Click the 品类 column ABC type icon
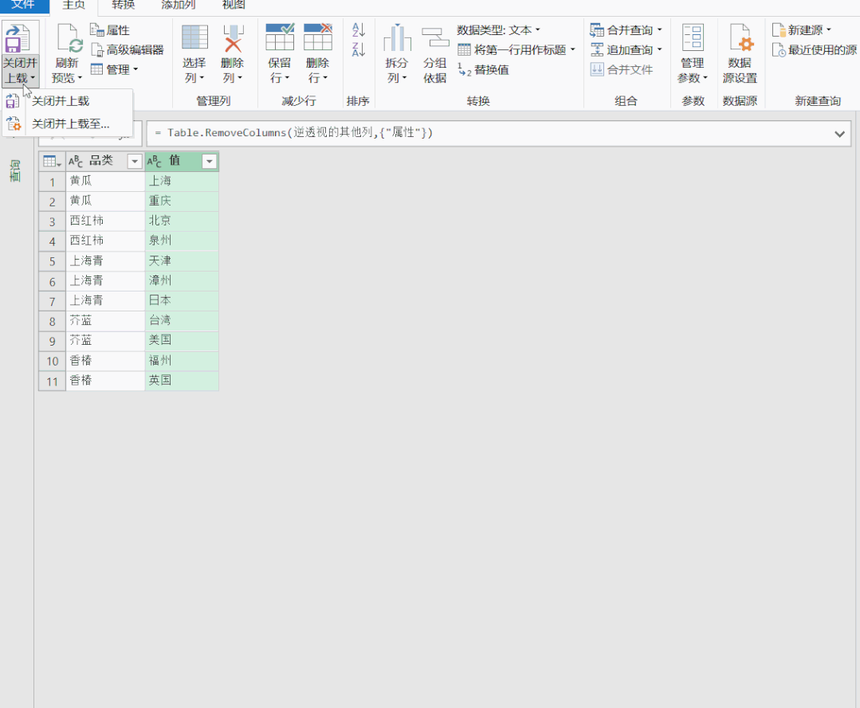This screenshot has height=708, width=860. tap(76, 161)
